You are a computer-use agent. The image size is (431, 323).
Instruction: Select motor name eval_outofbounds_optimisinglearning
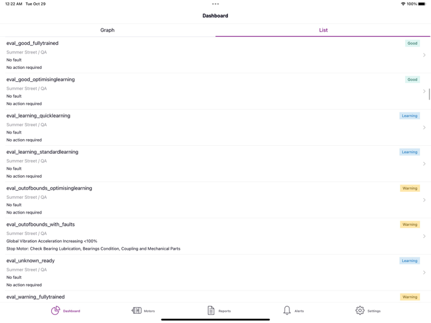[x=49, y=188]
